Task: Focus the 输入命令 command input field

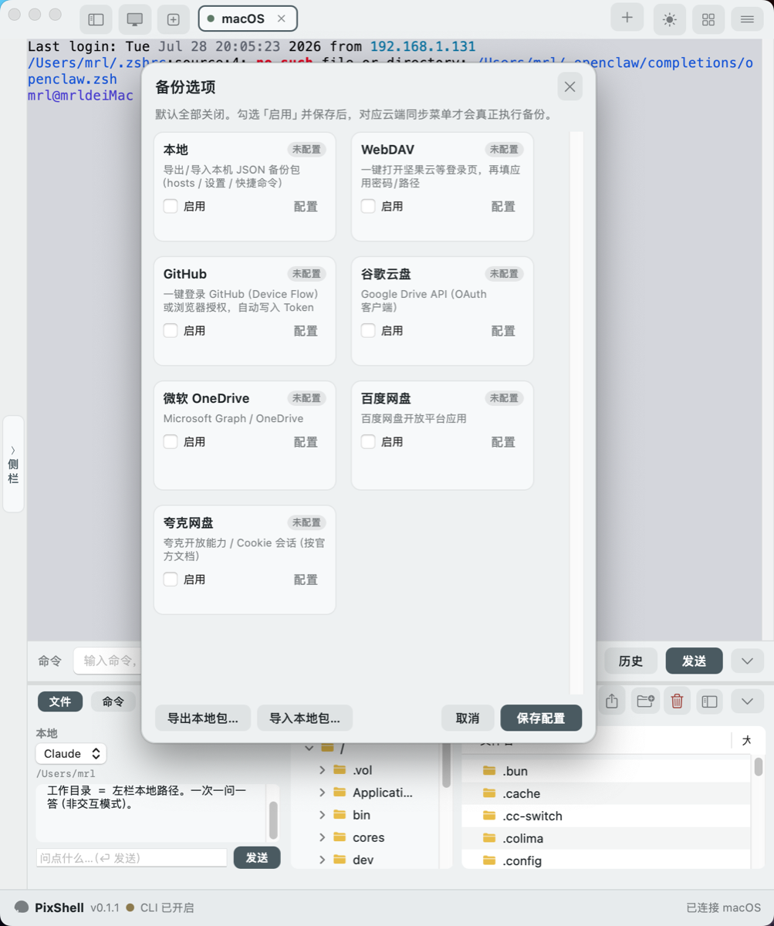Action: 107,661
